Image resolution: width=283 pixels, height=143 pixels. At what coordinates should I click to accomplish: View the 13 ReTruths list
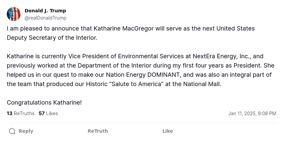point(21,113)
